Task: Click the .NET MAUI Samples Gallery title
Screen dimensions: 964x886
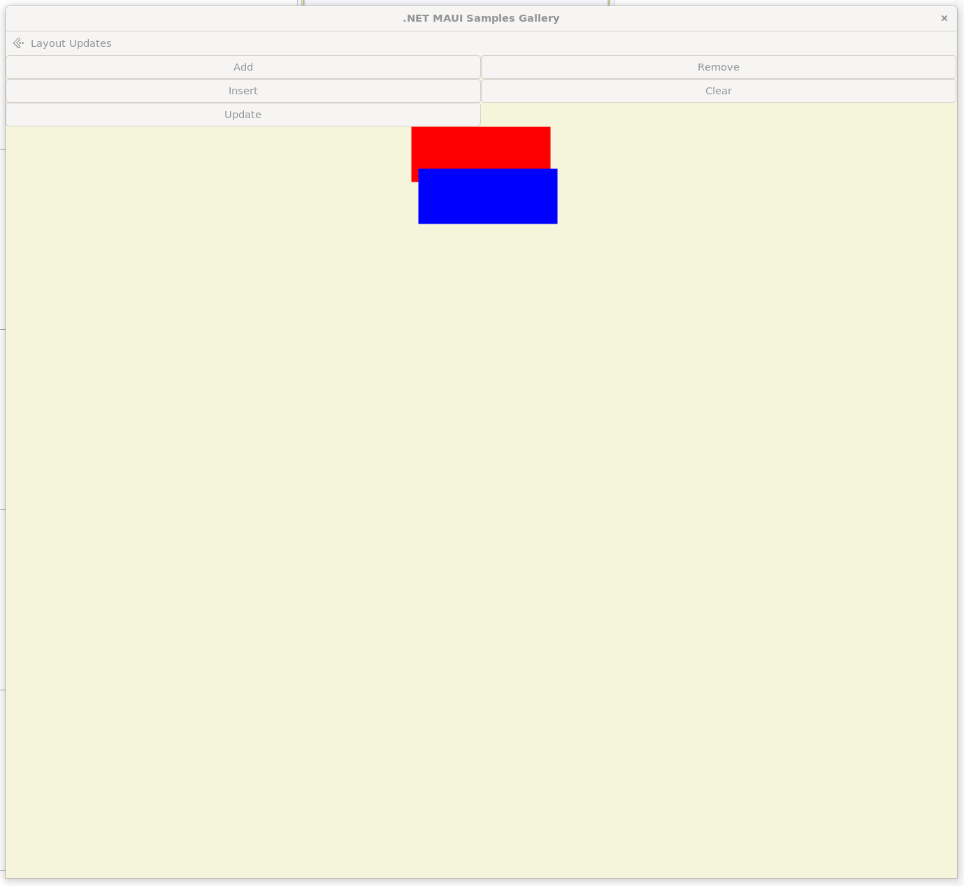Action: click(x=481, y=18)
